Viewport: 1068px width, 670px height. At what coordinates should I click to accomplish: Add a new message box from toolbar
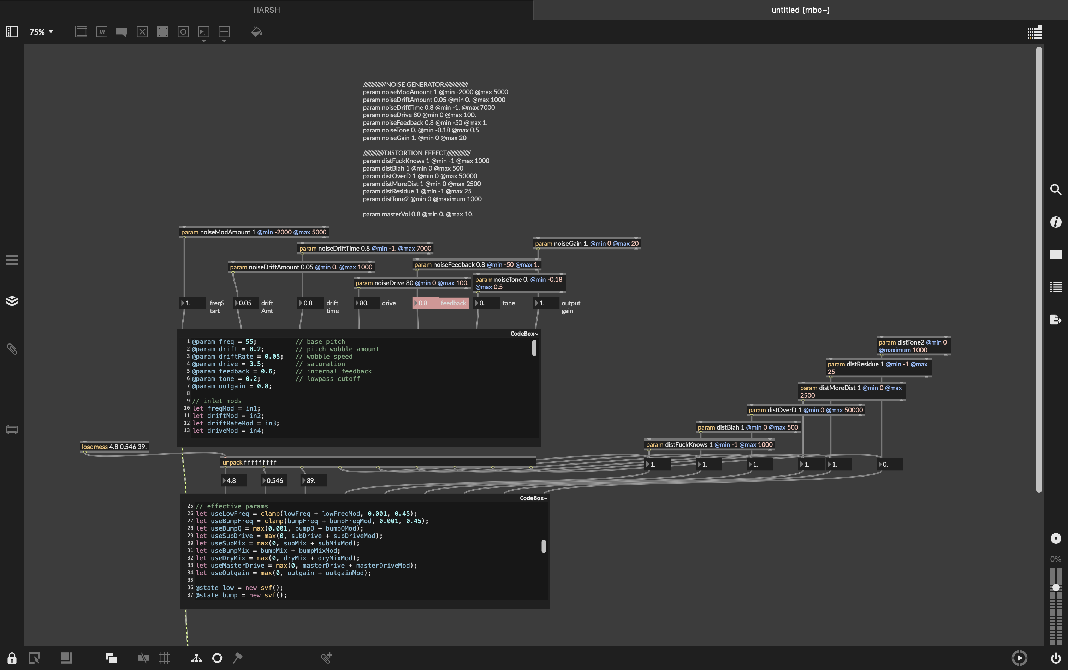coord(101,32)
